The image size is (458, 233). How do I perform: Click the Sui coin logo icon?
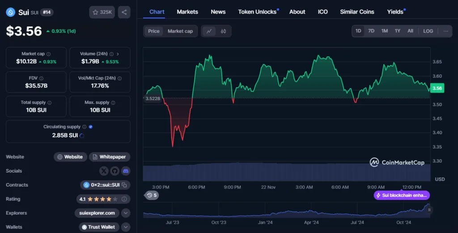(11, 12)
